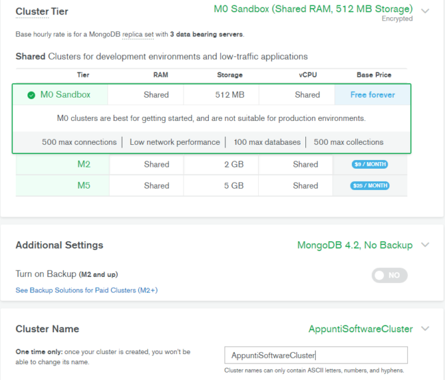The width and height of the screenshot is (445, 380).
Task: Collapse the Cluster Tier section chevron
Action: pyautogui.click(x=425, y=11)
